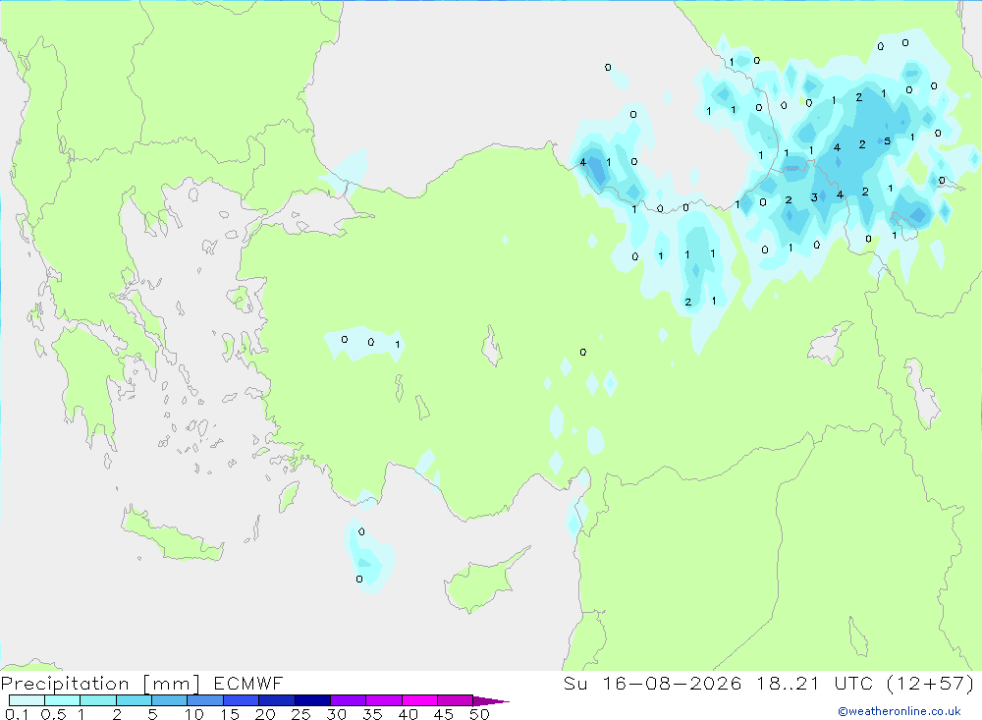982x720 pixels.
Task: Click the legend label "30"
Action: click(336, 714)
